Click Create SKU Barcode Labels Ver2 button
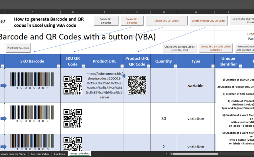This screenshot has width=254, height=157. [x=179, y=48]
